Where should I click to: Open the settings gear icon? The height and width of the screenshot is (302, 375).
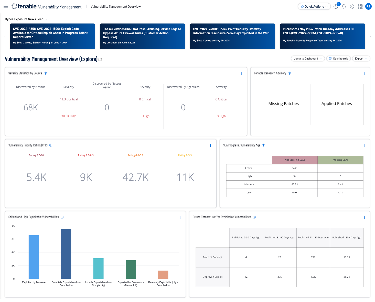[x=352, y=7]
